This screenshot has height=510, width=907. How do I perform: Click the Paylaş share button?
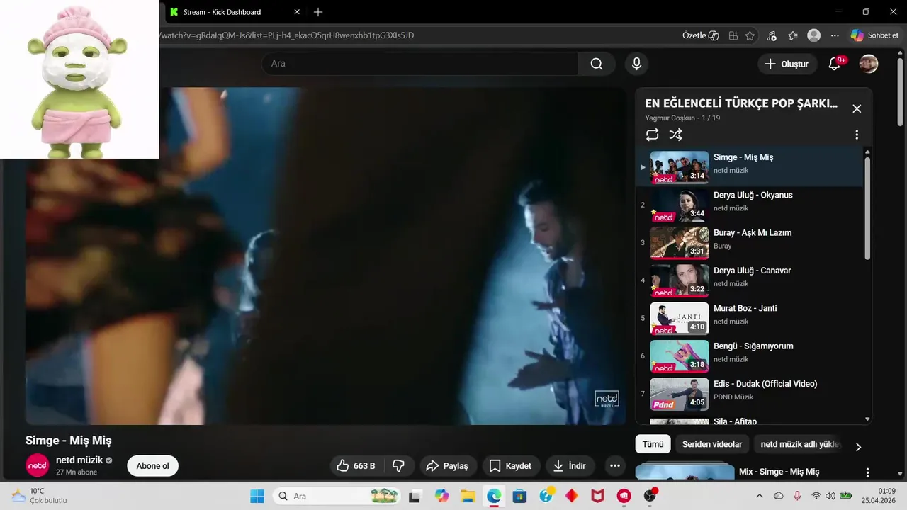pyautogui.click(x=447, y=465)
